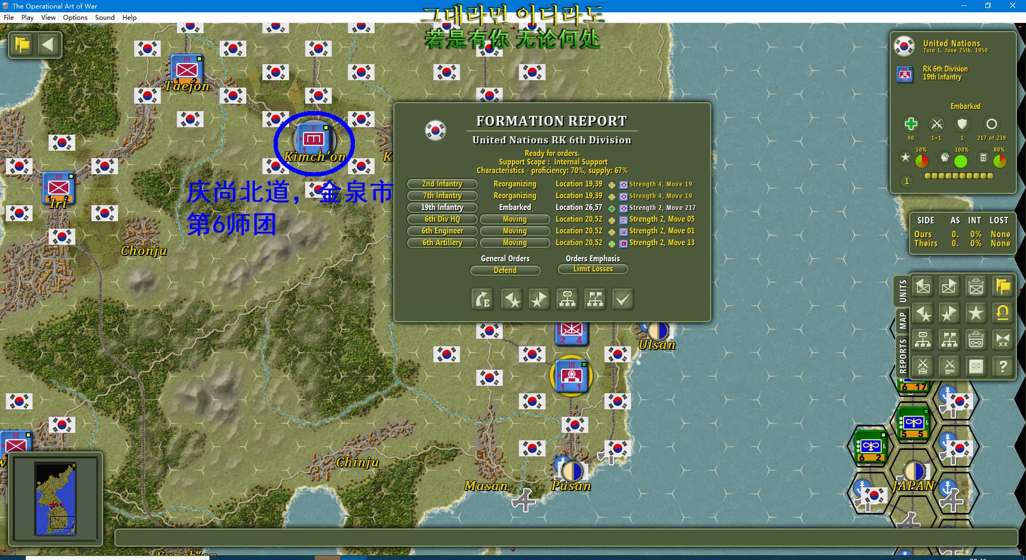Screen dimensions: 1026x560
Task: Open the unit report clipboard icon
Action: [976, 287]
